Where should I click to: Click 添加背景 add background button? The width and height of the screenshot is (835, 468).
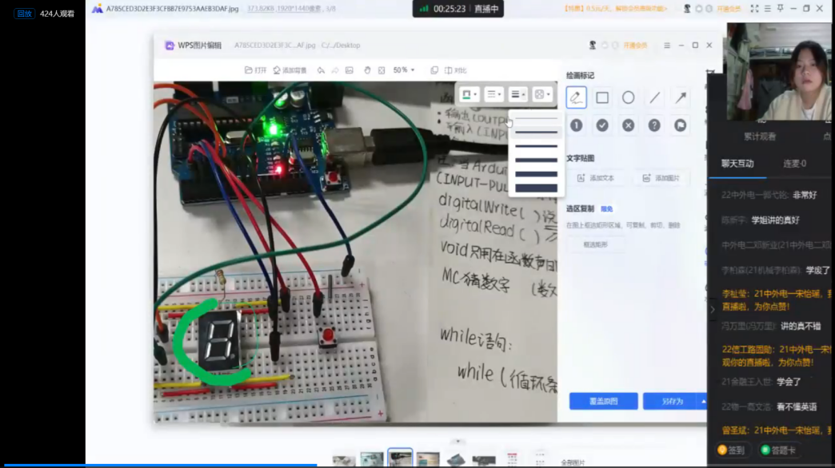(290, 70)
